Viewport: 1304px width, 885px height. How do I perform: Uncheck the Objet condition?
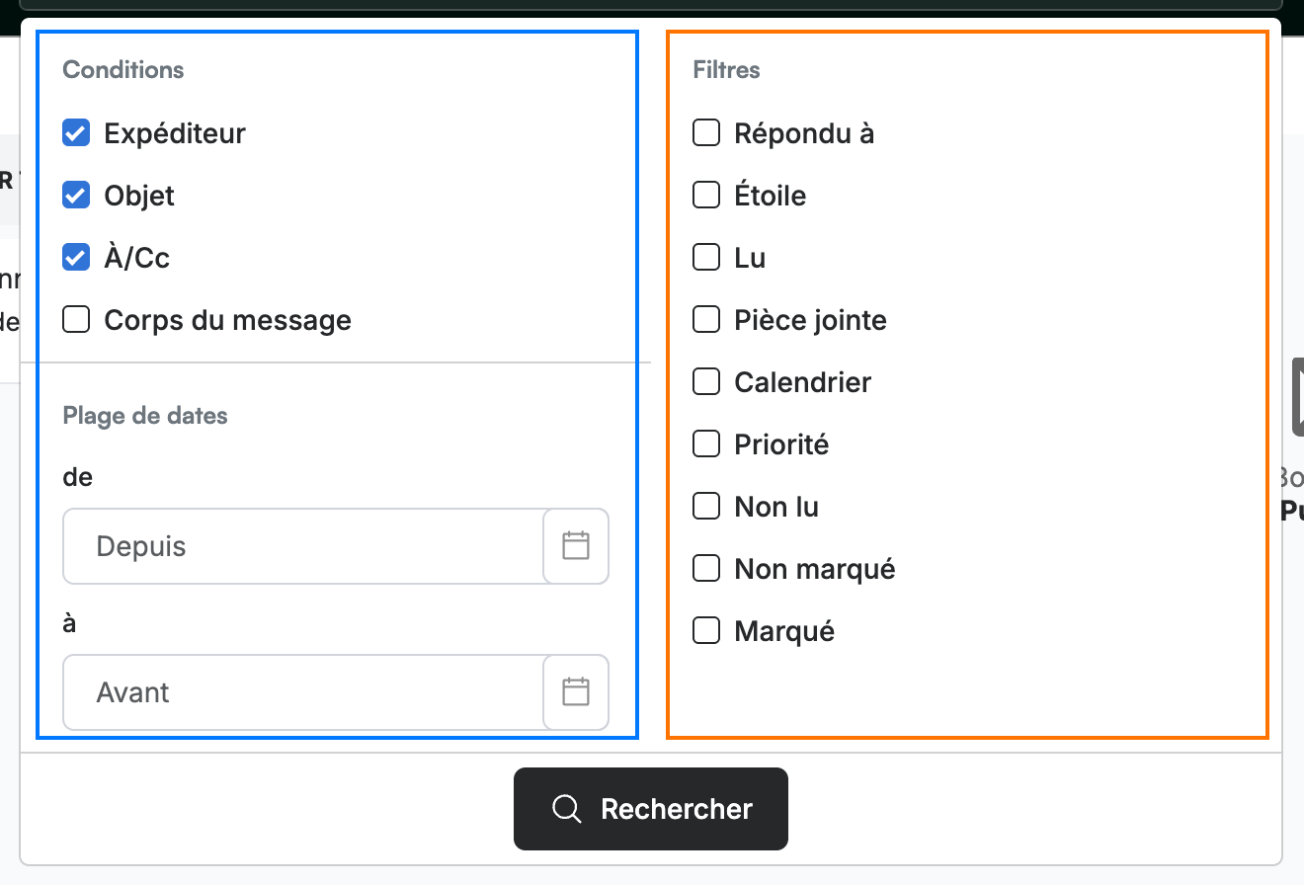click(x=76, y=196)
